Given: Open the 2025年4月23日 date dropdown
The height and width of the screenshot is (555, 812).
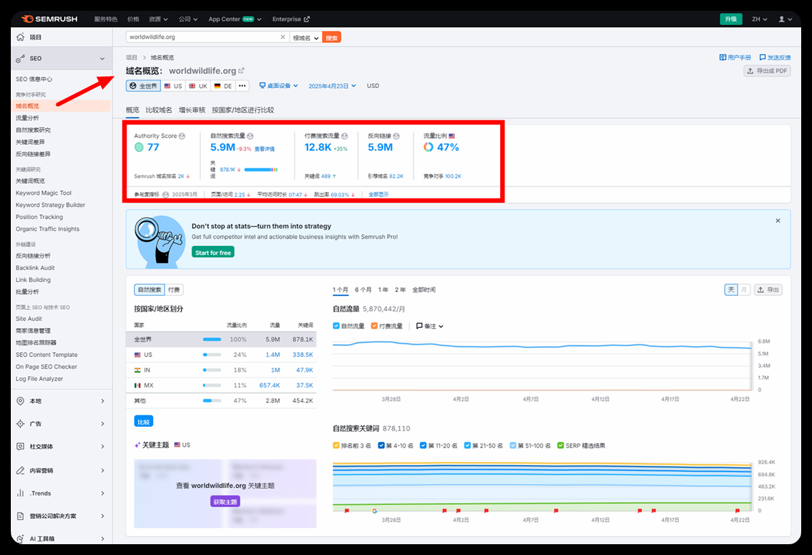Looking at the screenshot, I should tap(332, 86).
